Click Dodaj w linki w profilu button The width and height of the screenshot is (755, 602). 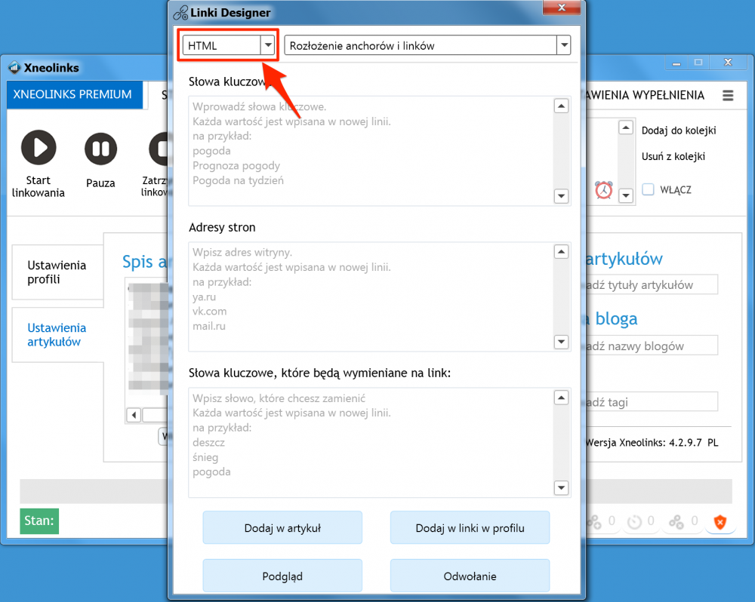click(x=470, y=528)
